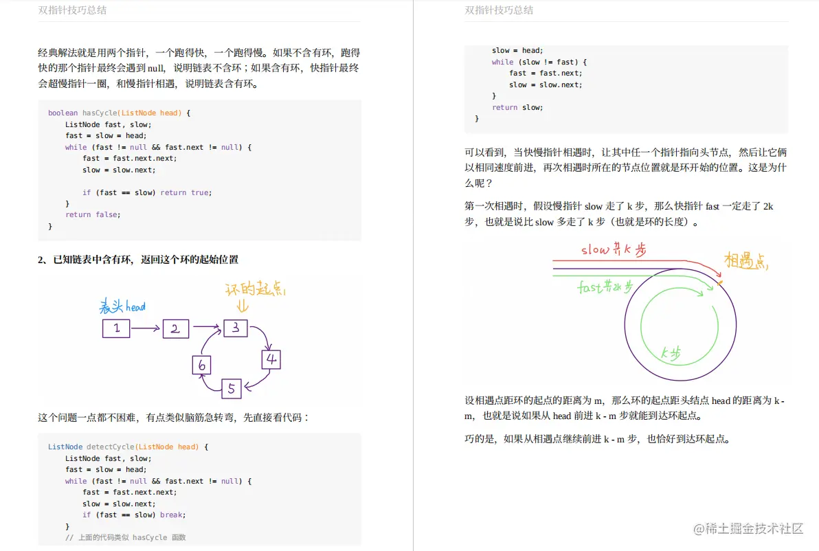The width and height of the screenshot is (819, 551).
Task: Click the code line "slow = head;"
Action: [517, 51]
